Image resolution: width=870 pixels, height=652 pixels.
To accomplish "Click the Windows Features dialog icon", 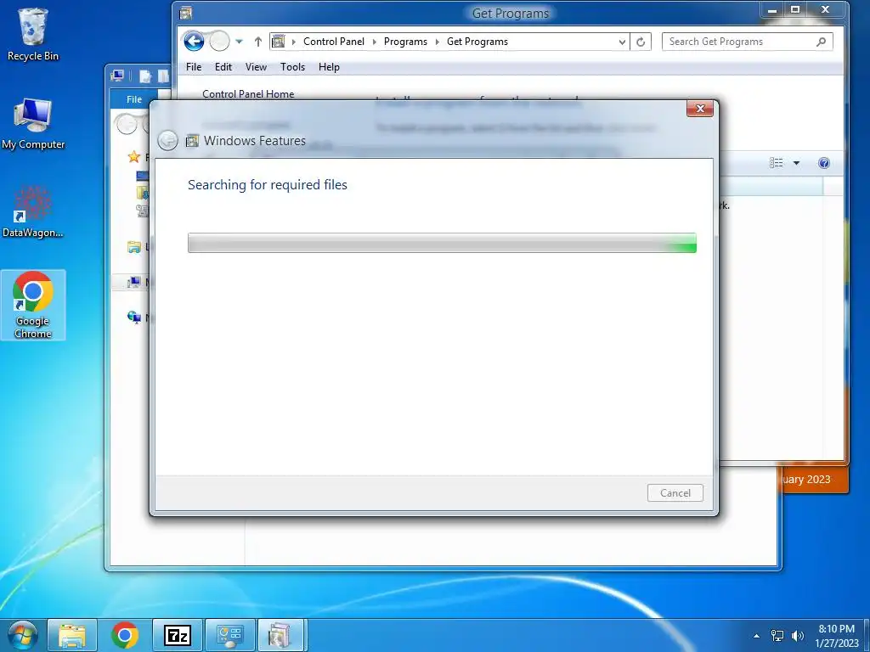I will (192, 141).
